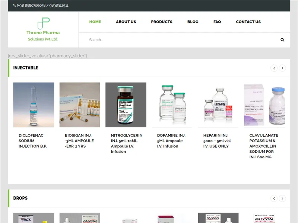Click Biosigan Inj. -3ML Ampoule title

click(x=79, y=141)
